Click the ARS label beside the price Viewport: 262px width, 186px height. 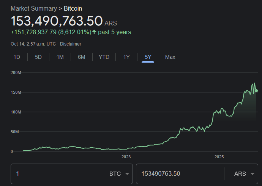110,23
